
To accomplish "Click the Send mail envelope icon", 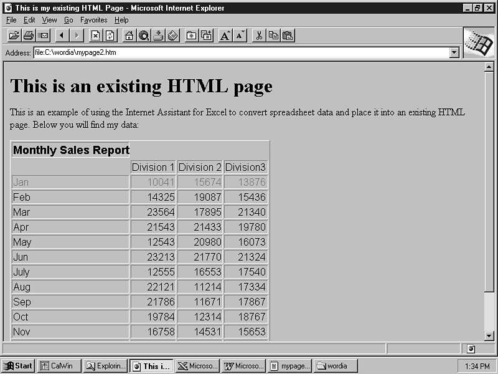I will click(43, 36).
